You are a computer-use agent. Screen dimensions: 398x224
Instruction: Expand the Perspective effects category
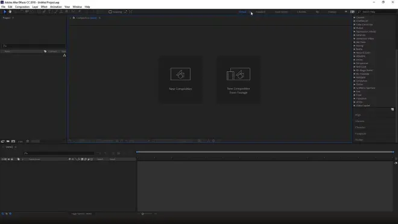click(355, 63)
